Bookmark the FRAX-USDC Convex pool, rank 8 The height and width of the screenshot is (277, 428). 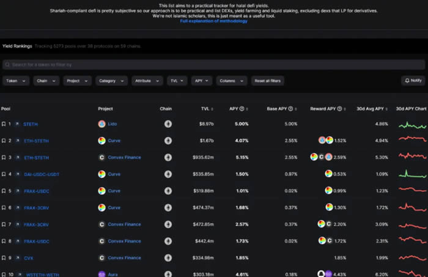4,242
